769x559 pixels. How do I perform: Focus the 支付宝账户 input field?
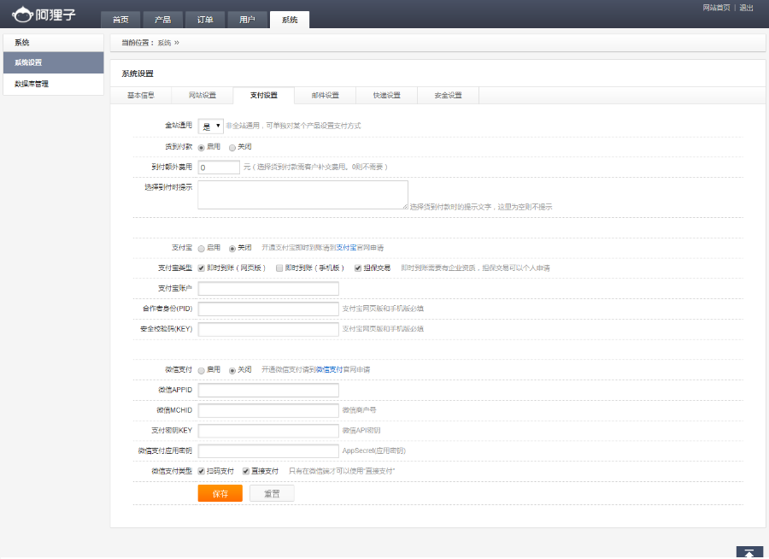[x=268, y=289]
